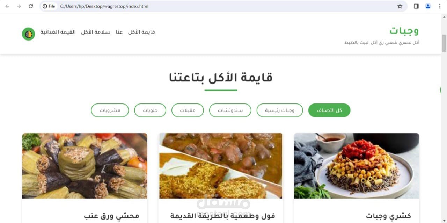The width and height of the screenshot is (447, 223).
Task: Open the Chrome profile avatar
Action: click(428, 6)
